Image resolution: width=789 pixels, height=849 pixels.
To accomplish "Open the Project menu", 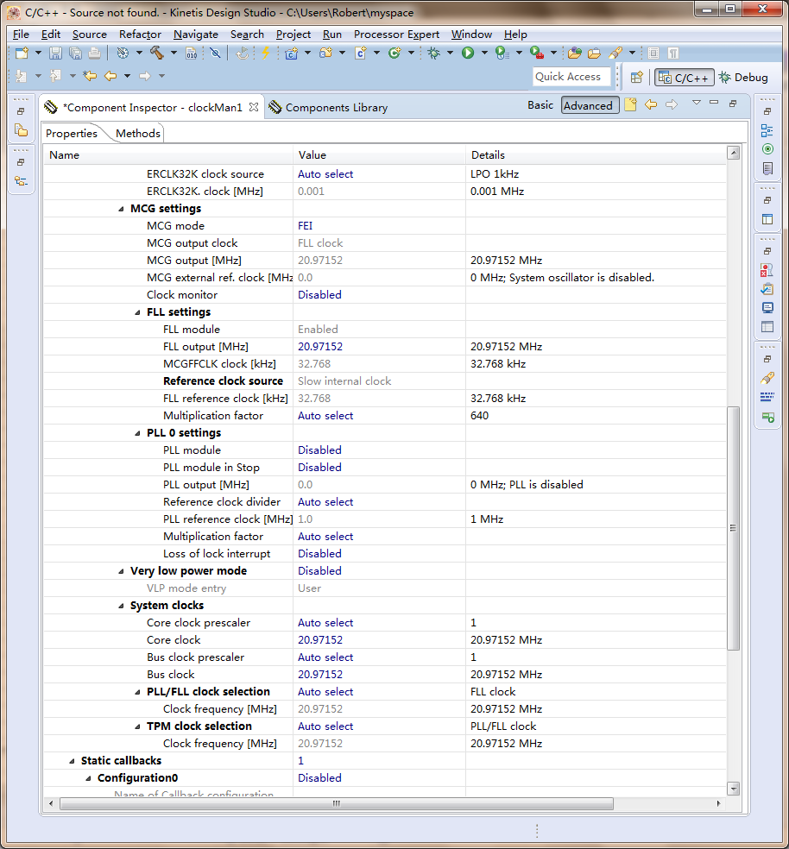I will [x=294, y=35].
